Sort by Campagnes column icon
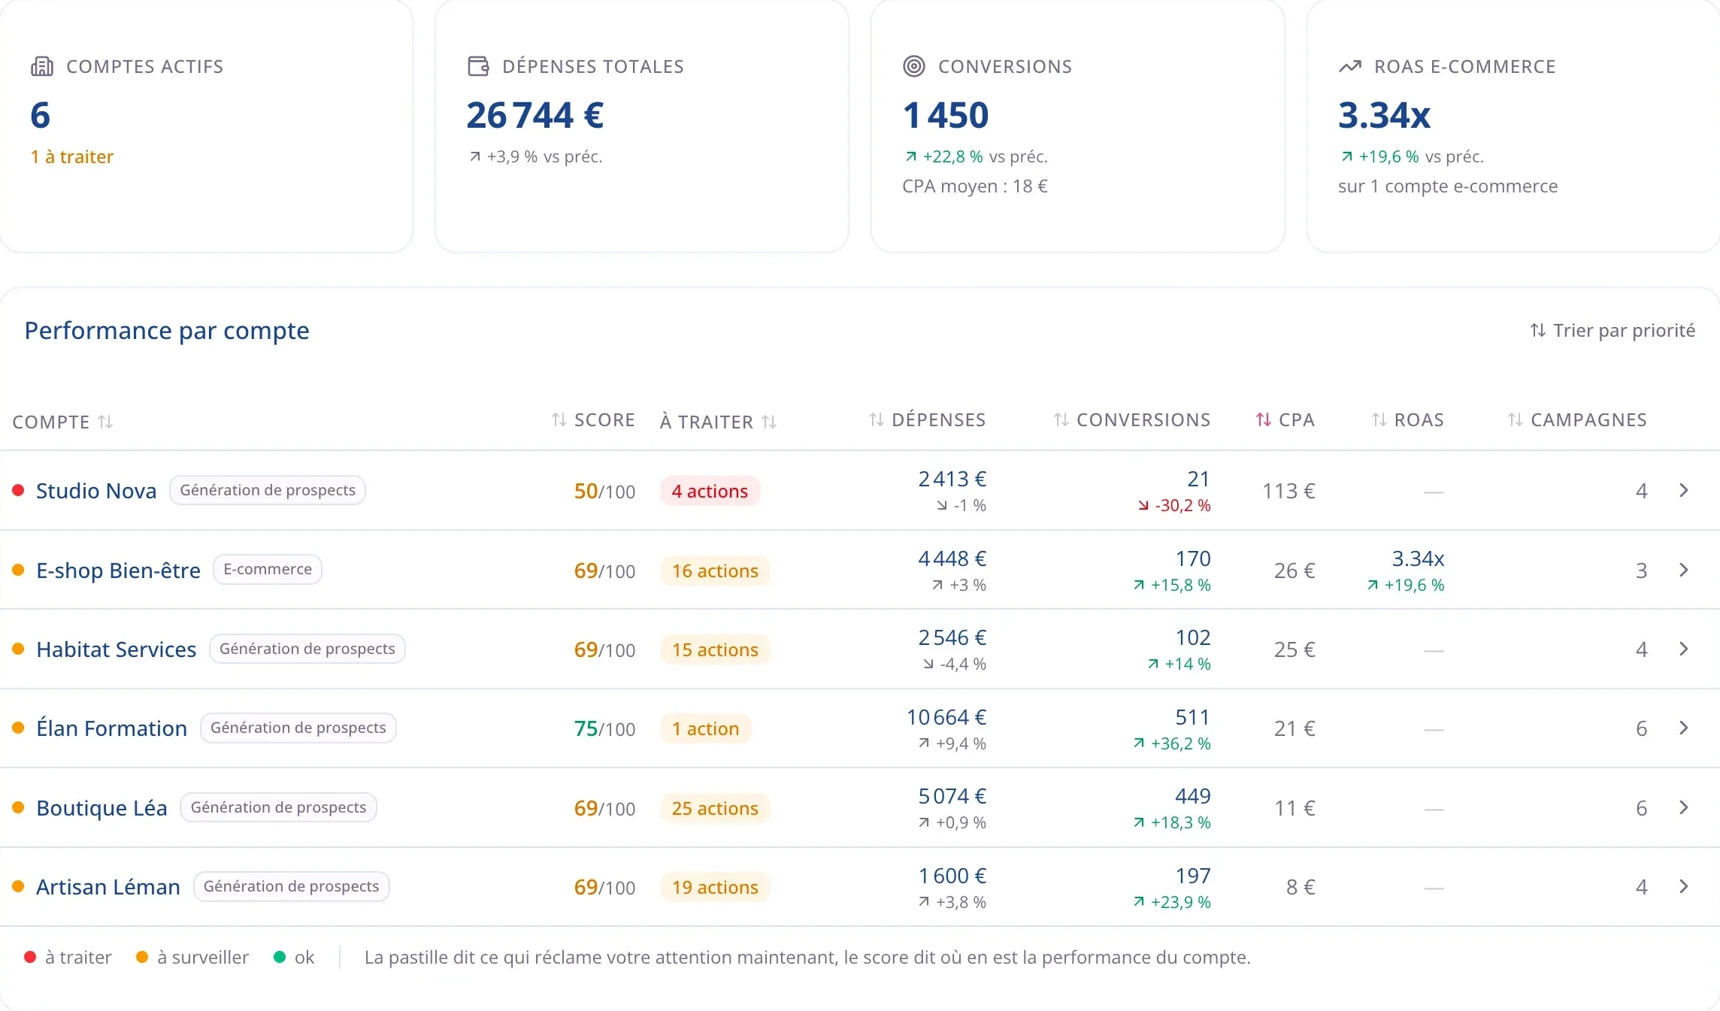This screenshot has width=1720, height=1011. point(1516,419)
